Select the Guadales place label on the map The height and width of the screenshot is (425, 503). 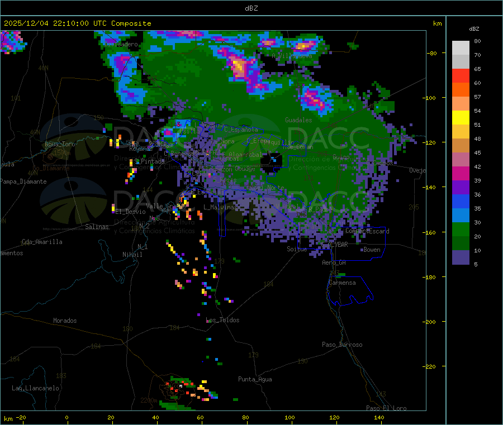[x=298, y=120]
